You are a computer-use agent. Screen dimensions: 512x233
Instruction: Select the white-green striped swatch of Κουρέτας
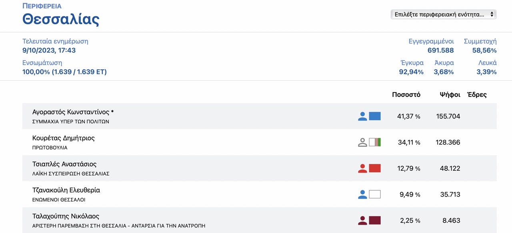point(375,142)
